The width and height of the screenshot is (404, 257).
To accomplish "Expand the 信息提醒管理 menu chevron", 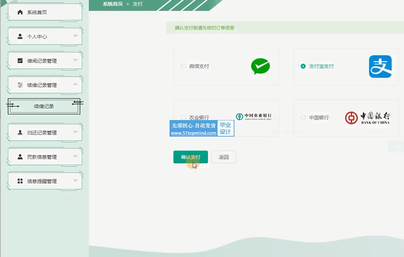I will (x=75, y=180).
